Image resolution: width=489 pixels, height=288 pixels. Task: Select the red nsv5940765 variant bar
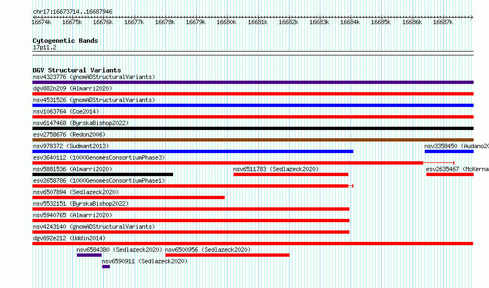click(x=191, y=221)
